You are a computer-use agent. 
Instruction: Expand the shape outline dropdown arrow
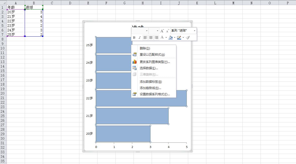pos(183,38)
